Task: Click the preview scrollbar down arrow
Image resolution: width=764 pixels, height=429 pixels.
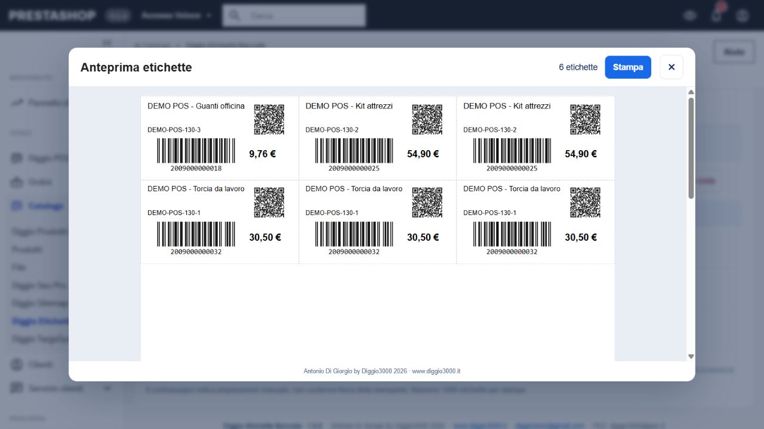Action: (x=691, y=356)
